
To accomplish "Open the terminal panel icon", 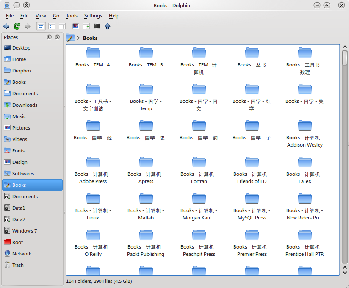I will [97, 26].
